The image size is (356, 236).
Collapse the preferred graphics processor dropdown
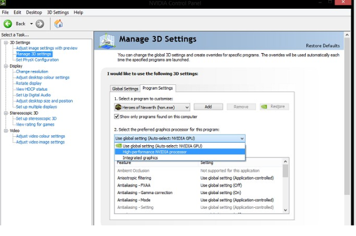pos(242,139)
